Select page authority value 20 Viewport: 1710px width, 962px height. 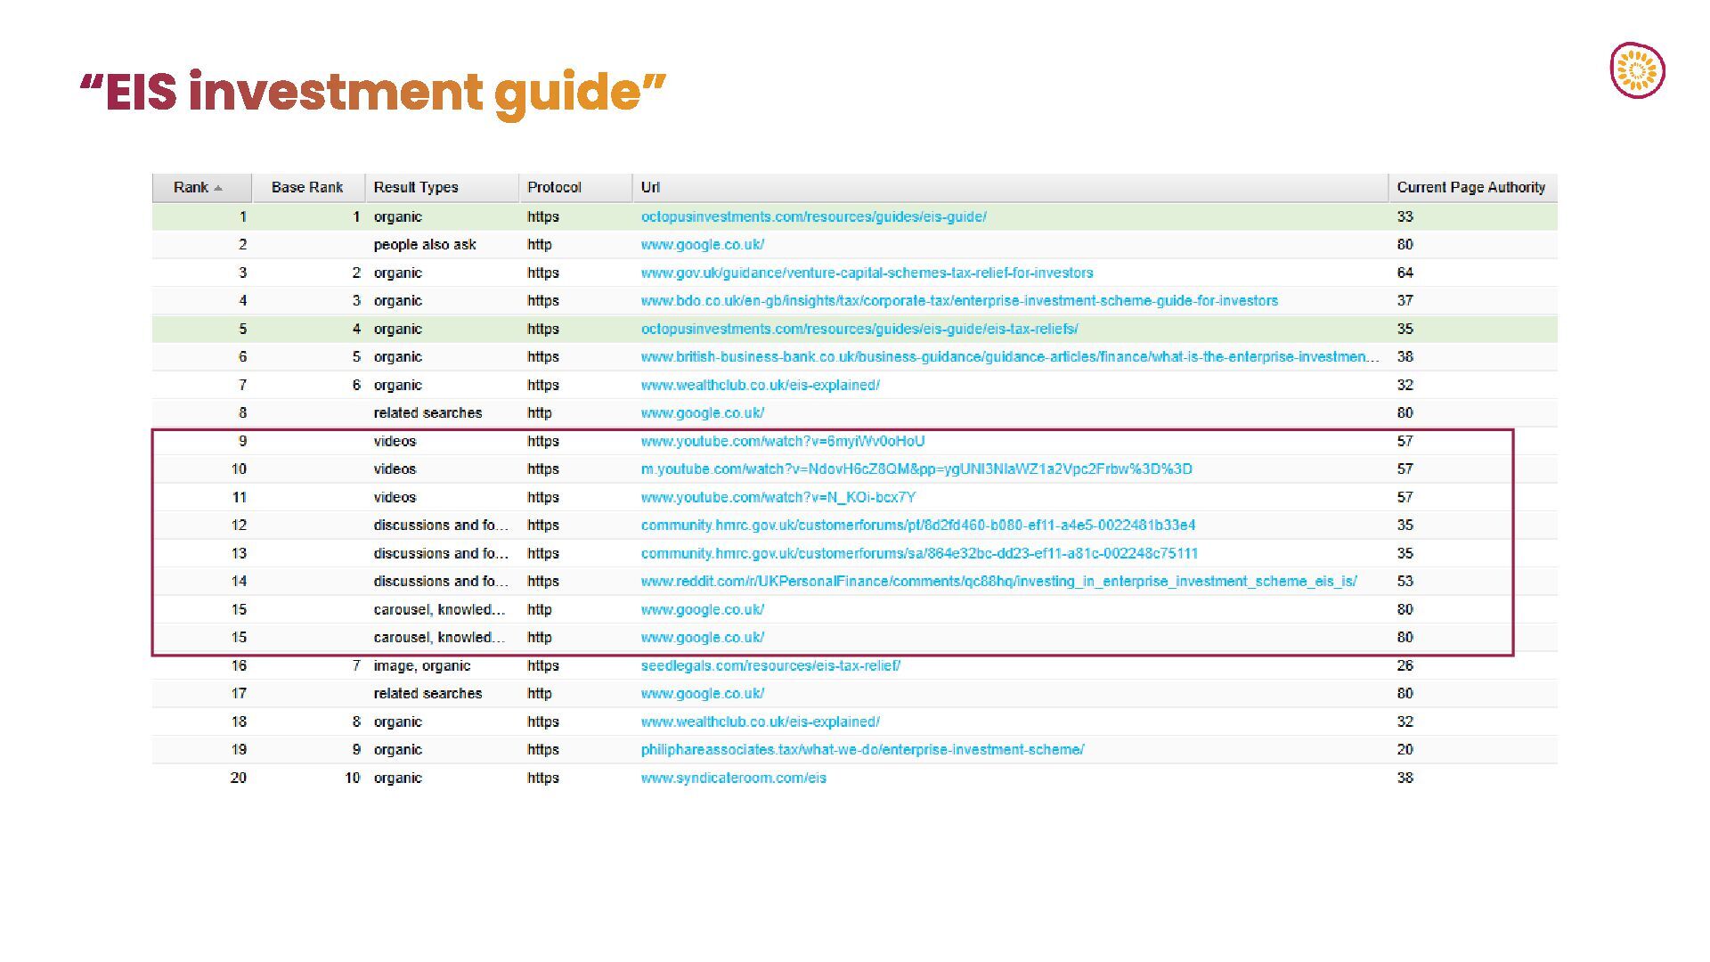click(x=1405, y=749)
